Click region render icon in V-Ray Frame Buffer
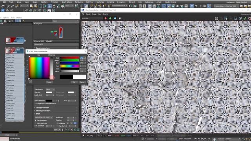Image resolution: width=251 pixels, height=141 pixels. (226, 18)
